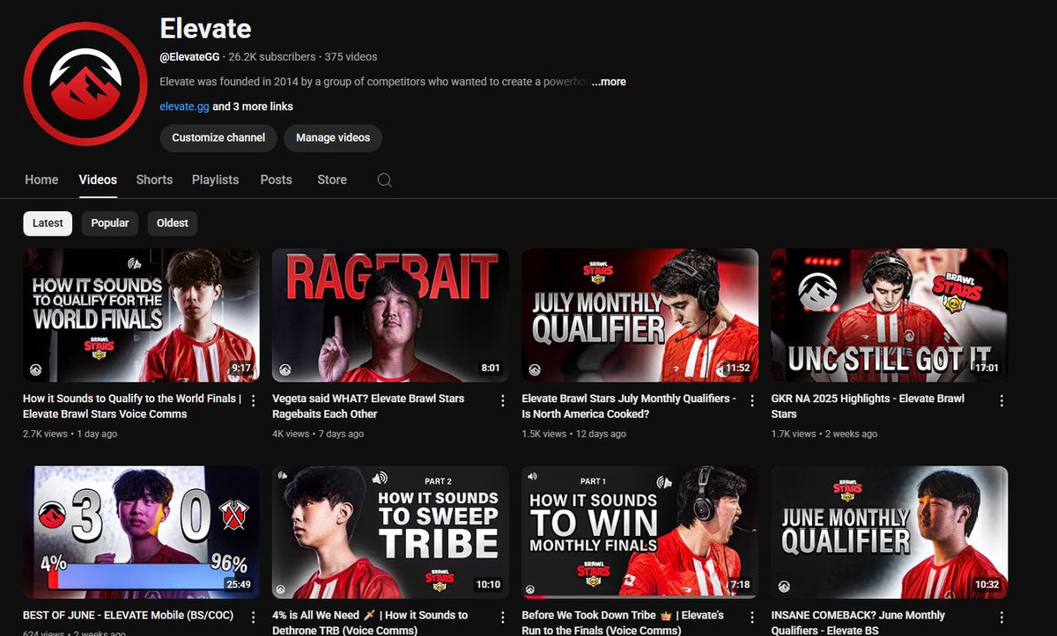Switch to the Home tab
This screenshot has height=636, width=1057.
[x=41, y=179]
